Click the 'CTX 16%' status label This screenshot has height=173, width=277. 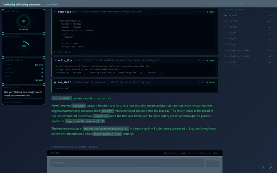click(55, 153)
